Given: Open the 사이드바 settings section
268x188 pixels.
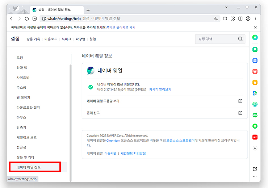Looking at the screenshot, I should click(23, 78).
